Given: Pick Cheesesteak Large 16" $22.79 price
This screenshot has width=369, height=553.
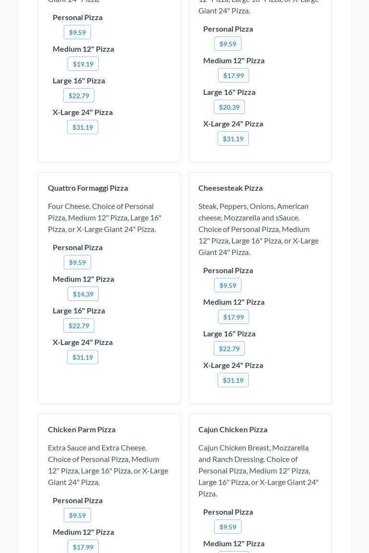Looking at the screenshot, I should point(229,348).
